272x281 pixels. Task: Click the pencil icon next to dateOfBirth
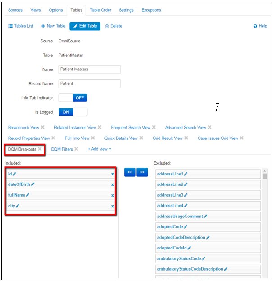coord(32,184)
